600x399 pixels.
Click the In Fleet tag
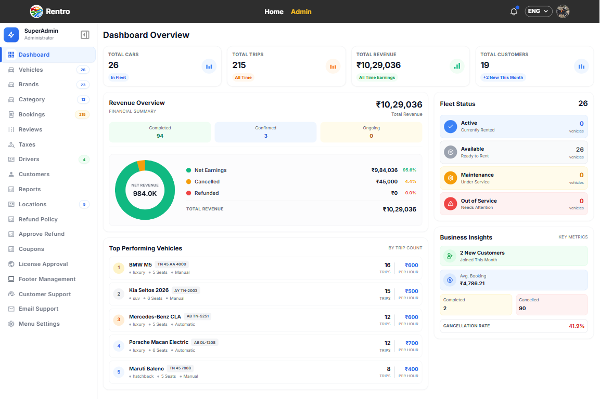[x=118, y=77]
